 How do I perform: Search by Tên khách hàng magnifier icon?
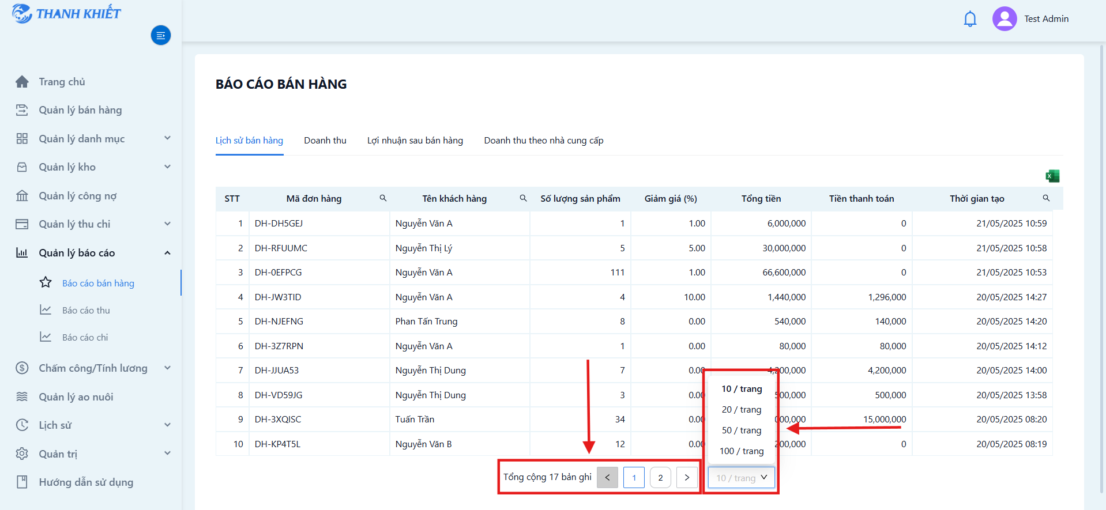523,198
